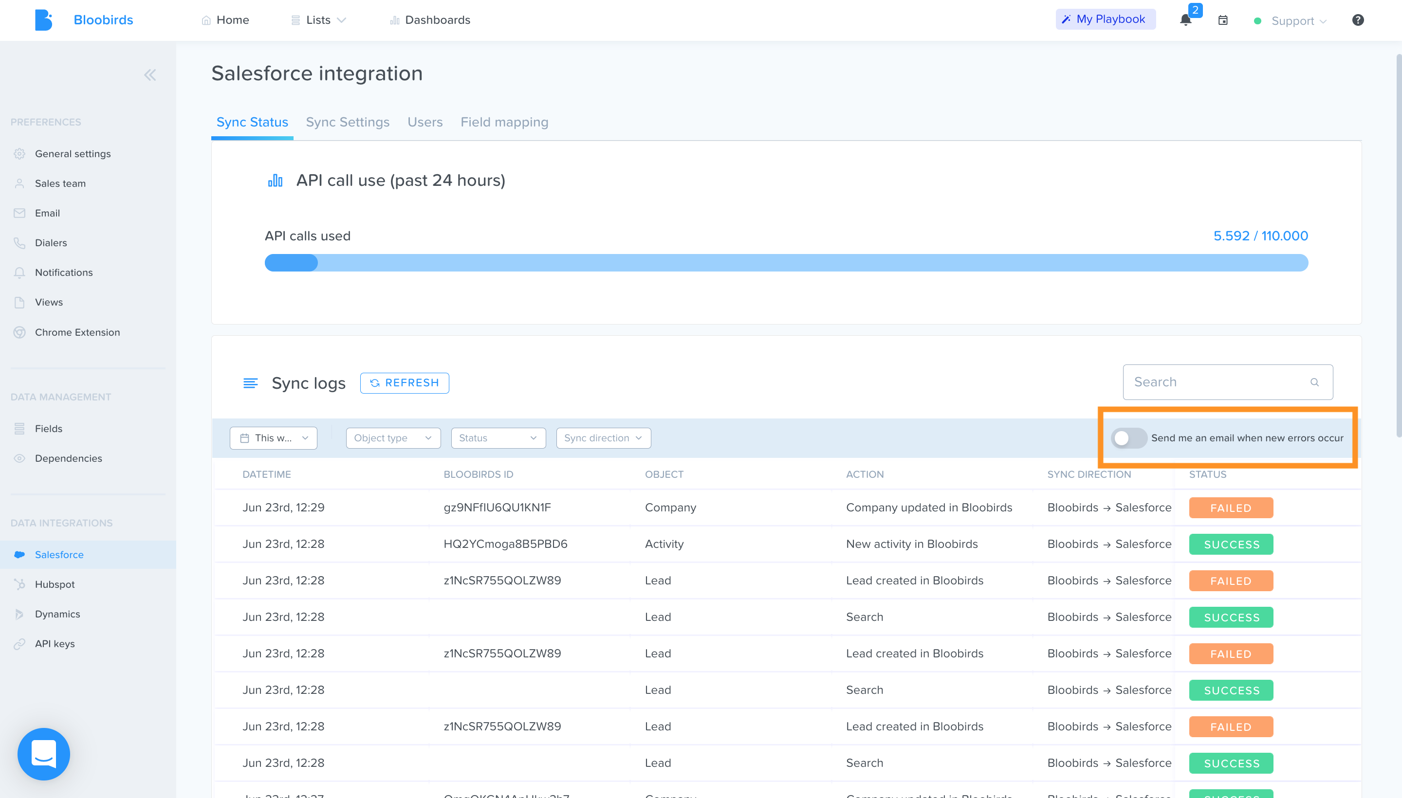Open Dynamics integration link
This screenshot has width=1402, height=798.
(x=57, y=614)
